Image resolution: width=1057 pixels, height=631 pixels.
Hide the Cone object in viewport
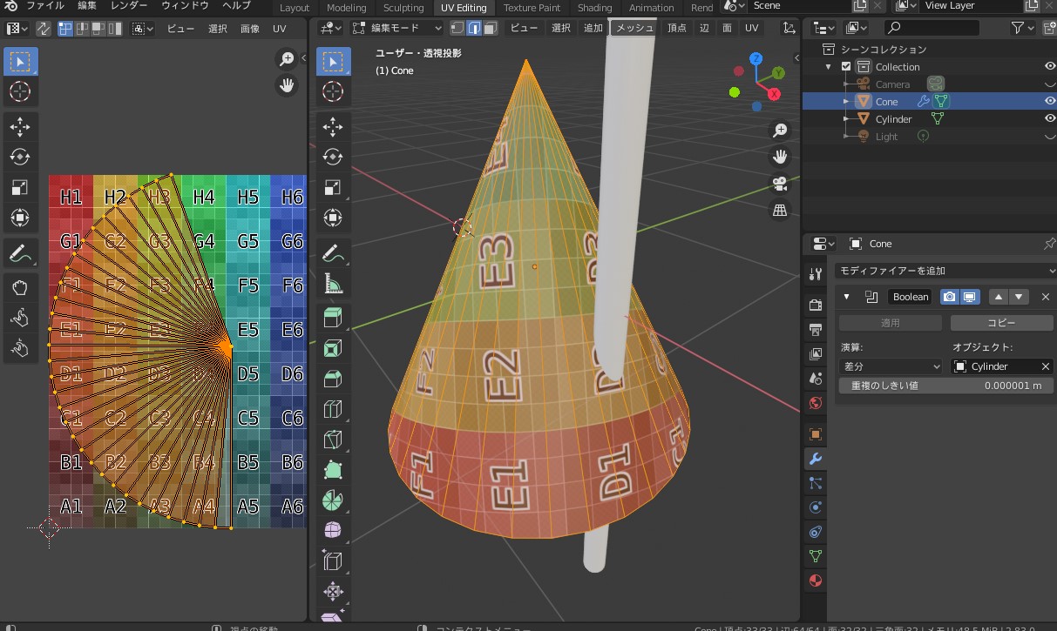tap(1049, 102)
